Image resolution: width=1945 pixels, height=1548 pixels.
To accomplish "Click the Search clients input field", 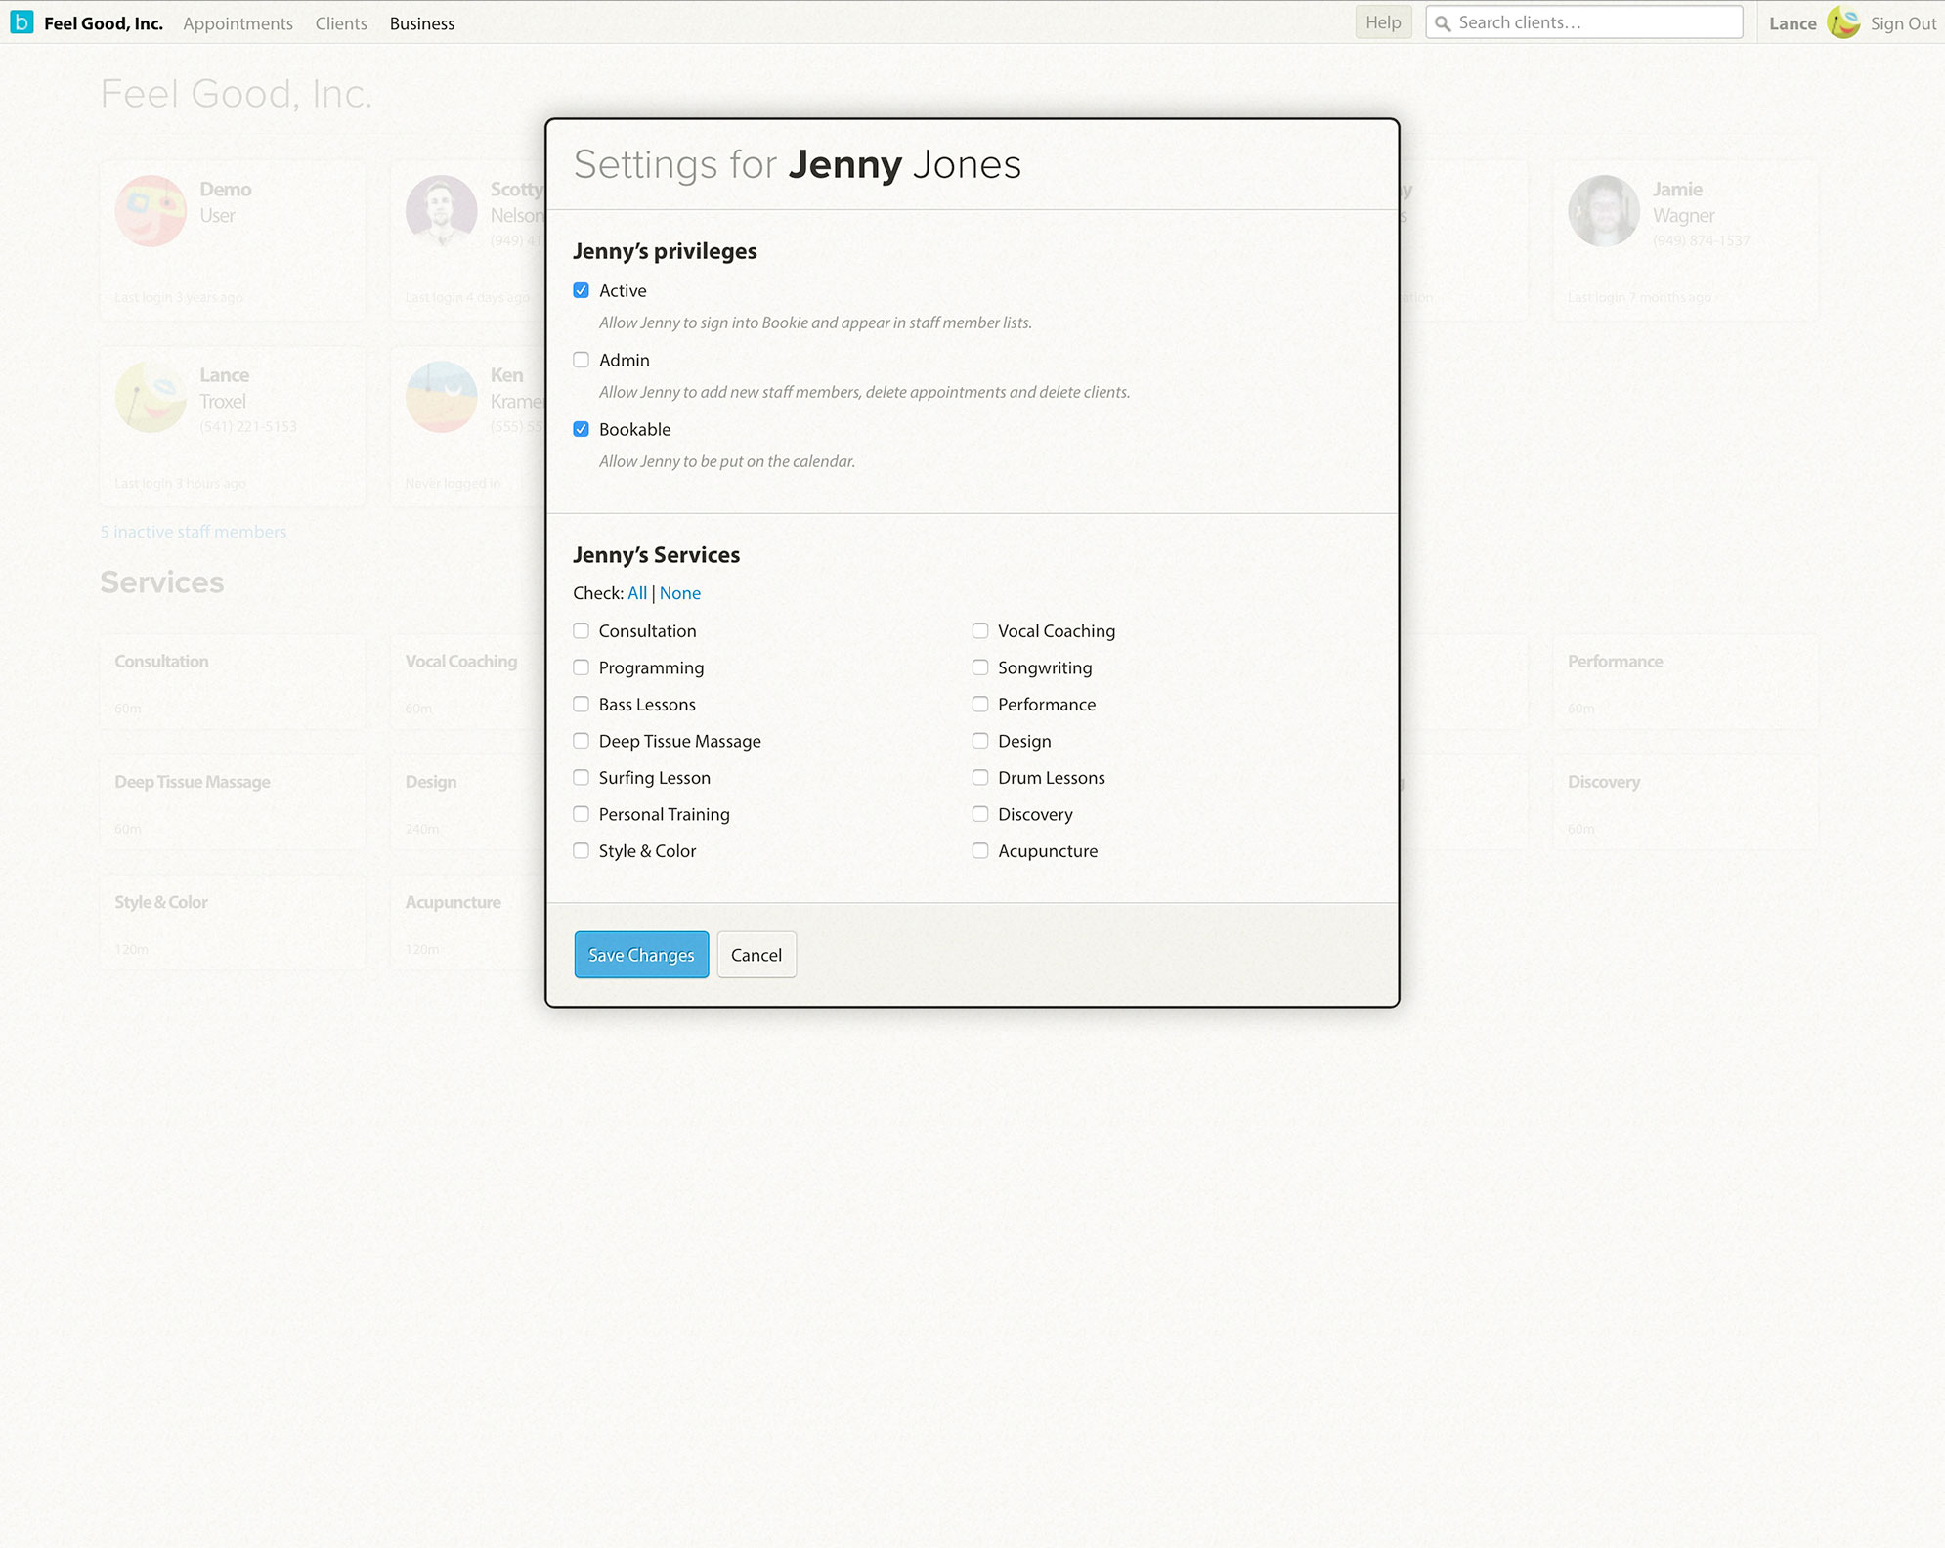I will tap(1584, 22).
